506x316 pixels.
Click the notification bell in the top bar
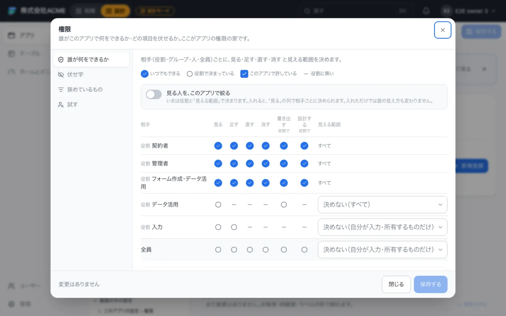click(426, 11)
